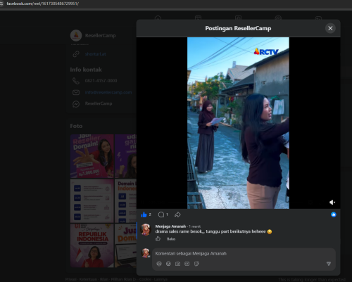Image resolution: width=352 pixels, height=282 pixels.
Task: Click the phone icon in Info kontak
Action: coord(76,81)
